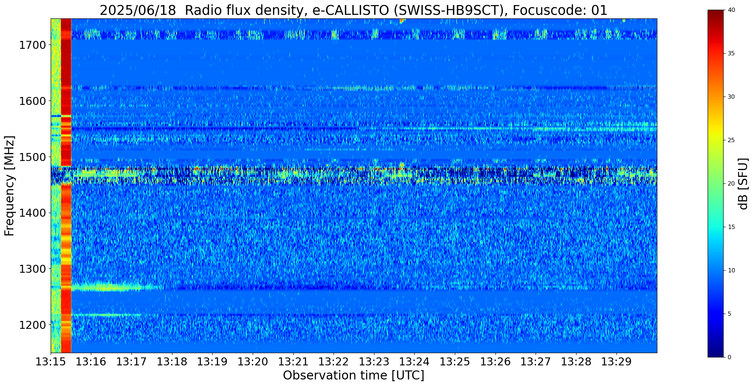Click the 13:16 time tick label
Image resolution: width=754 pixels, height=386 pixels.
[91, 362]
